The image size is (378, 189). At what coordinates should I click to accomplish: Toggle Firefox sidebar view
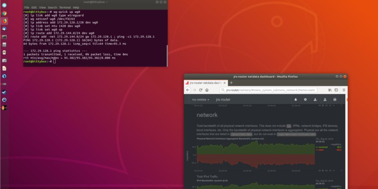[336, 90]
